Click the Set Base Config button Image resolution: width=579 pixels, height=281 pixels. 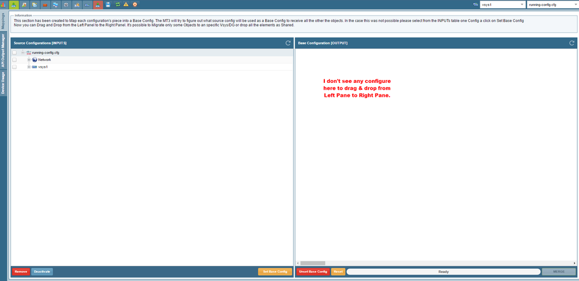tap(275, 272)
